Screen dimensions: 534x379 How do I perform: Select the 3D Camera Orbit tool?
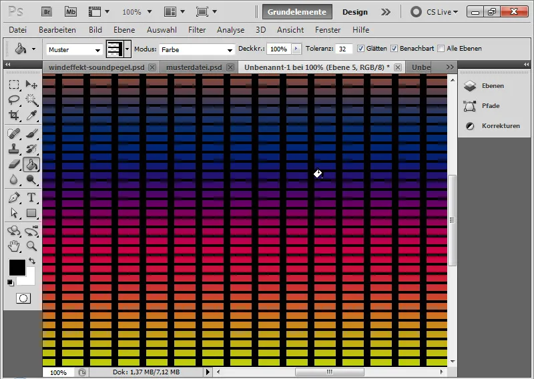point(31,231)
